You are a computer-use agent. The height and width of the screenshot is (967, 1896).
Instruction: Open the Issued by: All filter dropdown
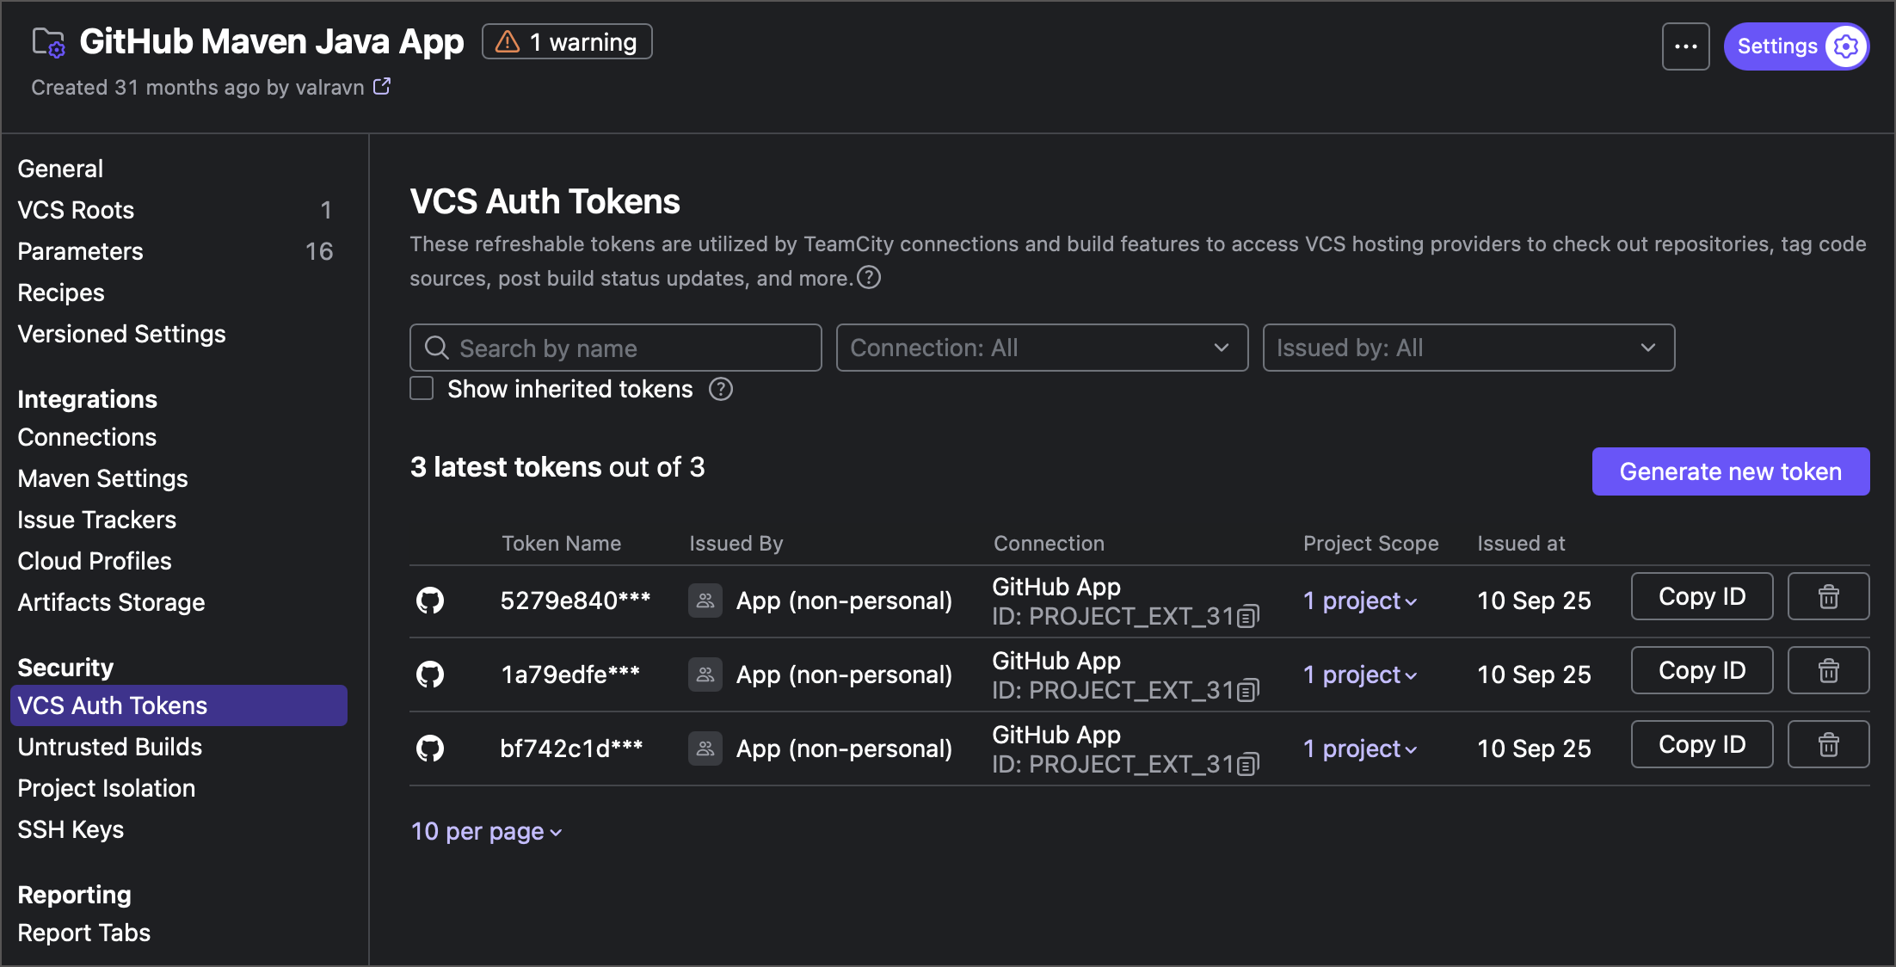click(x=1468, y=348)
